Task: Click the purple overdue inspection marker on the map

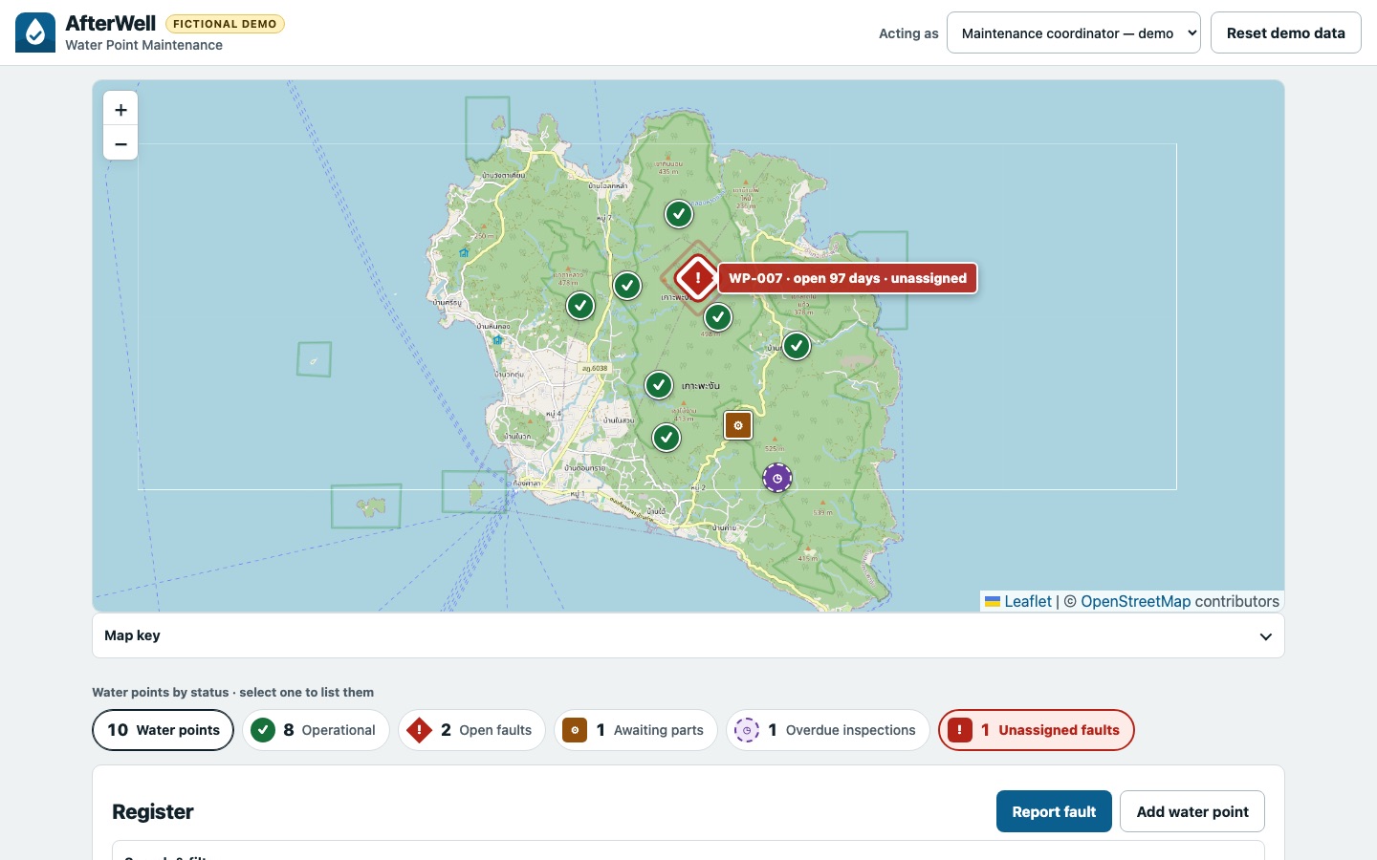Action: [777, 478]
